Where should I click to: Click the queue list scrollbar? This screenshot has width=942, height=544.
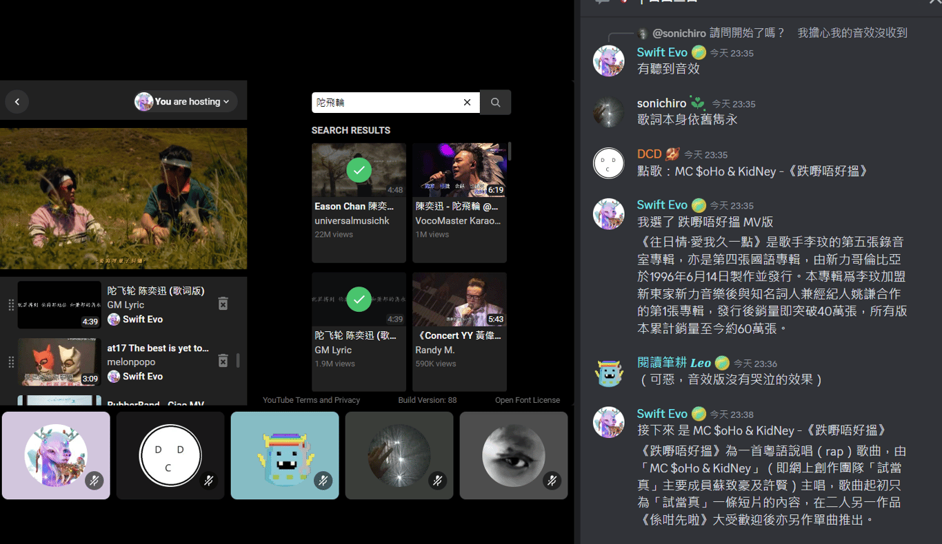(238, 360)
